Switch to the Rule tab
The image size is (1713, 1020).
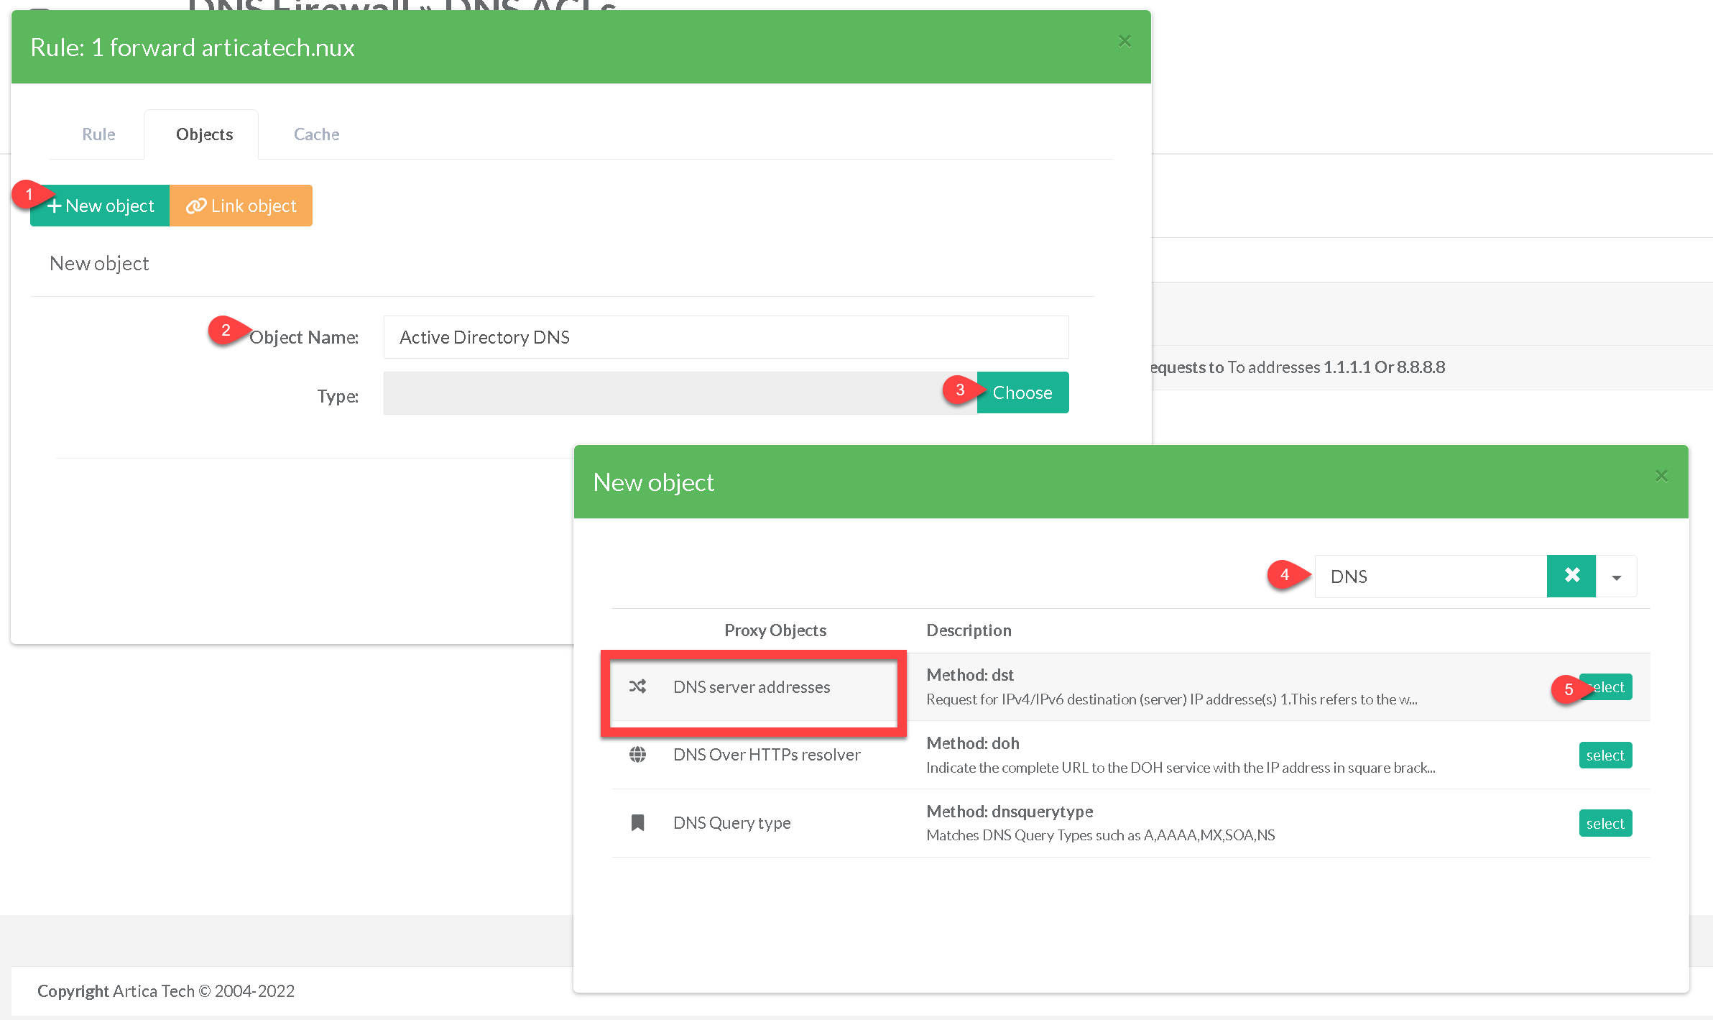pos(98,134)
